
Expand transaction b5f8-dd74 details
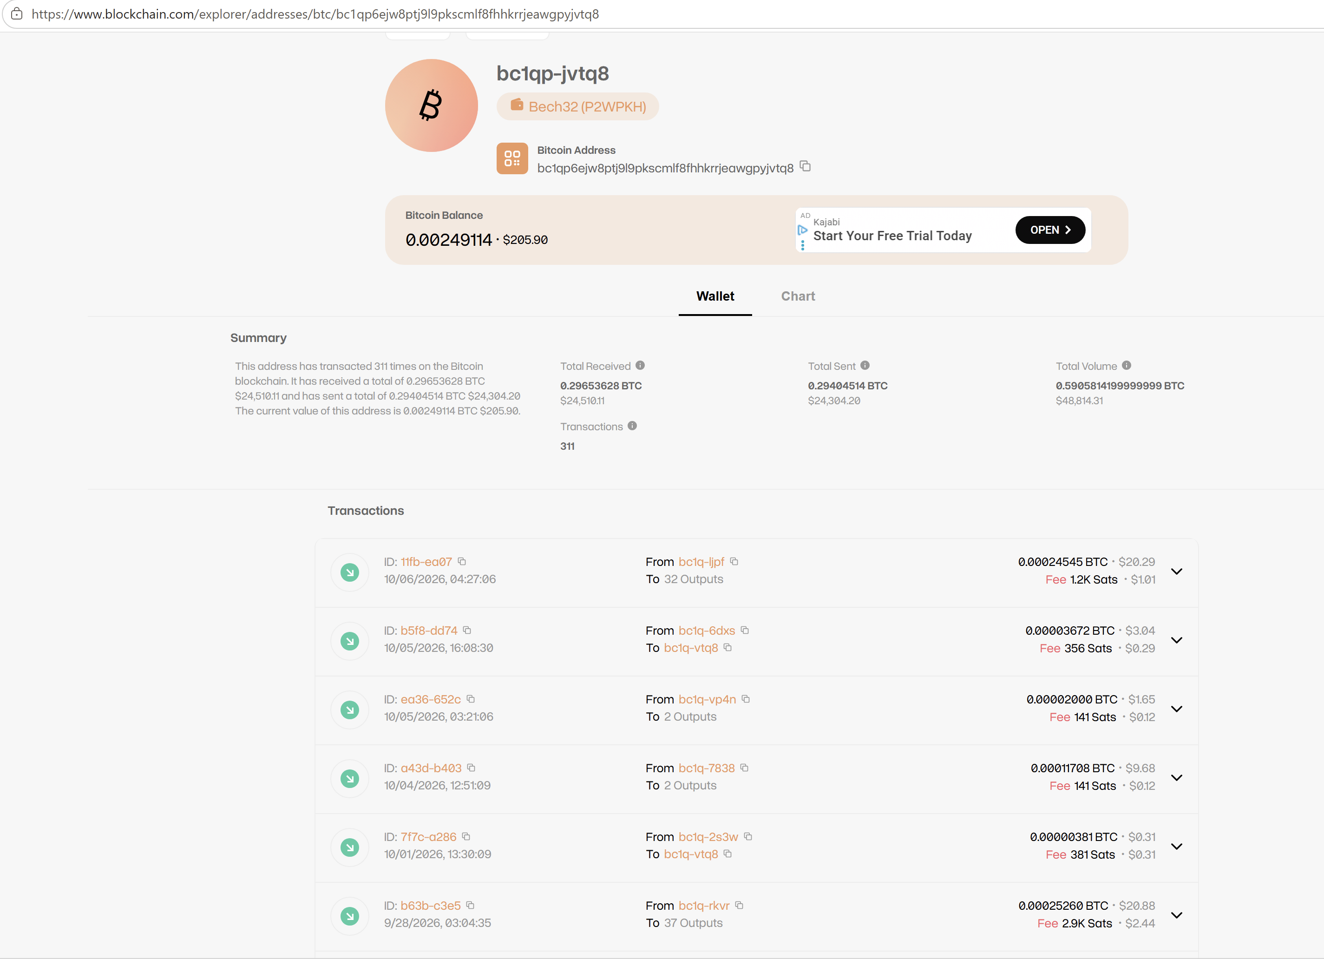coord(1177,640)
